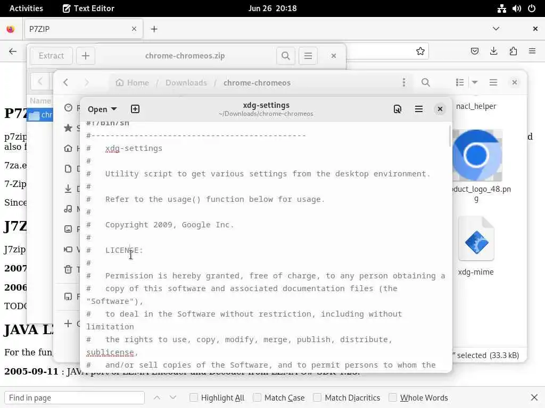545x408 pixels.
Task: Select Downloads in the Files path bar
Action: point(186,82)
